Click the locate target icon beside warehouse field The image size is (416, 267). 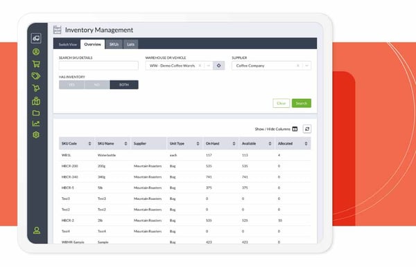pyautogui.click(x=218, y=66)
